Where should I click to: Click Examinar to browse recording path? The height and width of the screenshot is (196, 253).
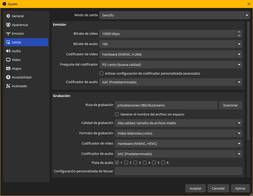click(231, 105)
